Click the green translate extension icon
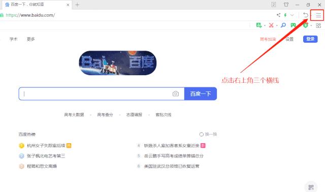 [x=258, y=25]
